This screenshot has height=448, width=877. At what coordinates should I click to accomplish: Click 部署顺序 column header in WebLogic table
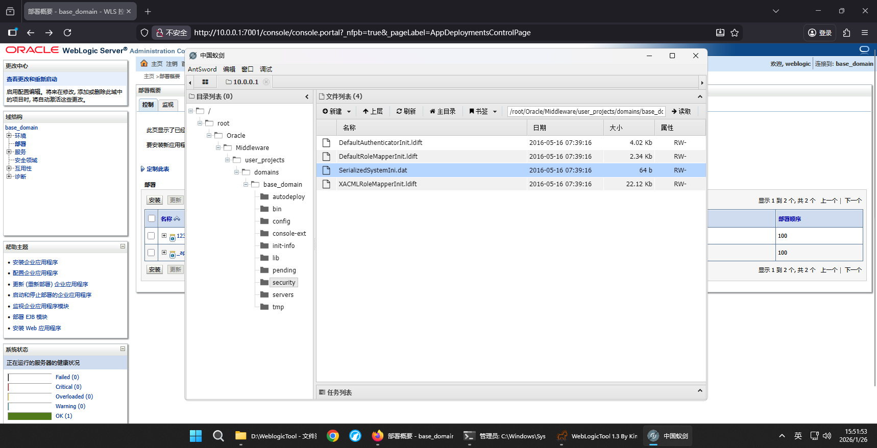pyautogui.click(x=789, y=219)
